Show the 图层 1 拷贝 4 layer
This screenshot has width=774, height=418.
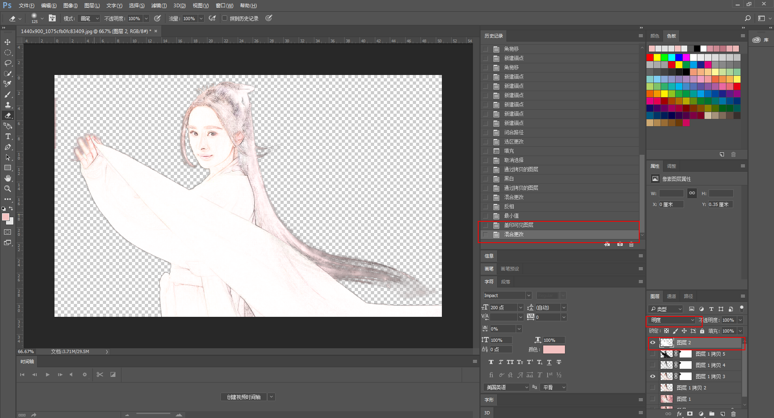pyautogui.click(x=653, y=365)
